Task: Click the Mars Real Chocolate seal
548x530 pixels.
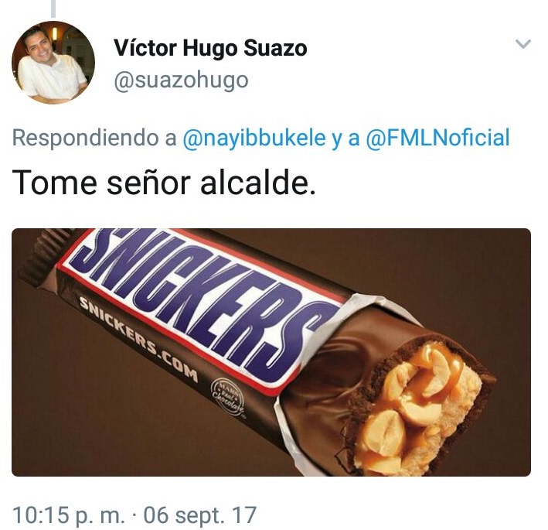Action: point(227,397)
